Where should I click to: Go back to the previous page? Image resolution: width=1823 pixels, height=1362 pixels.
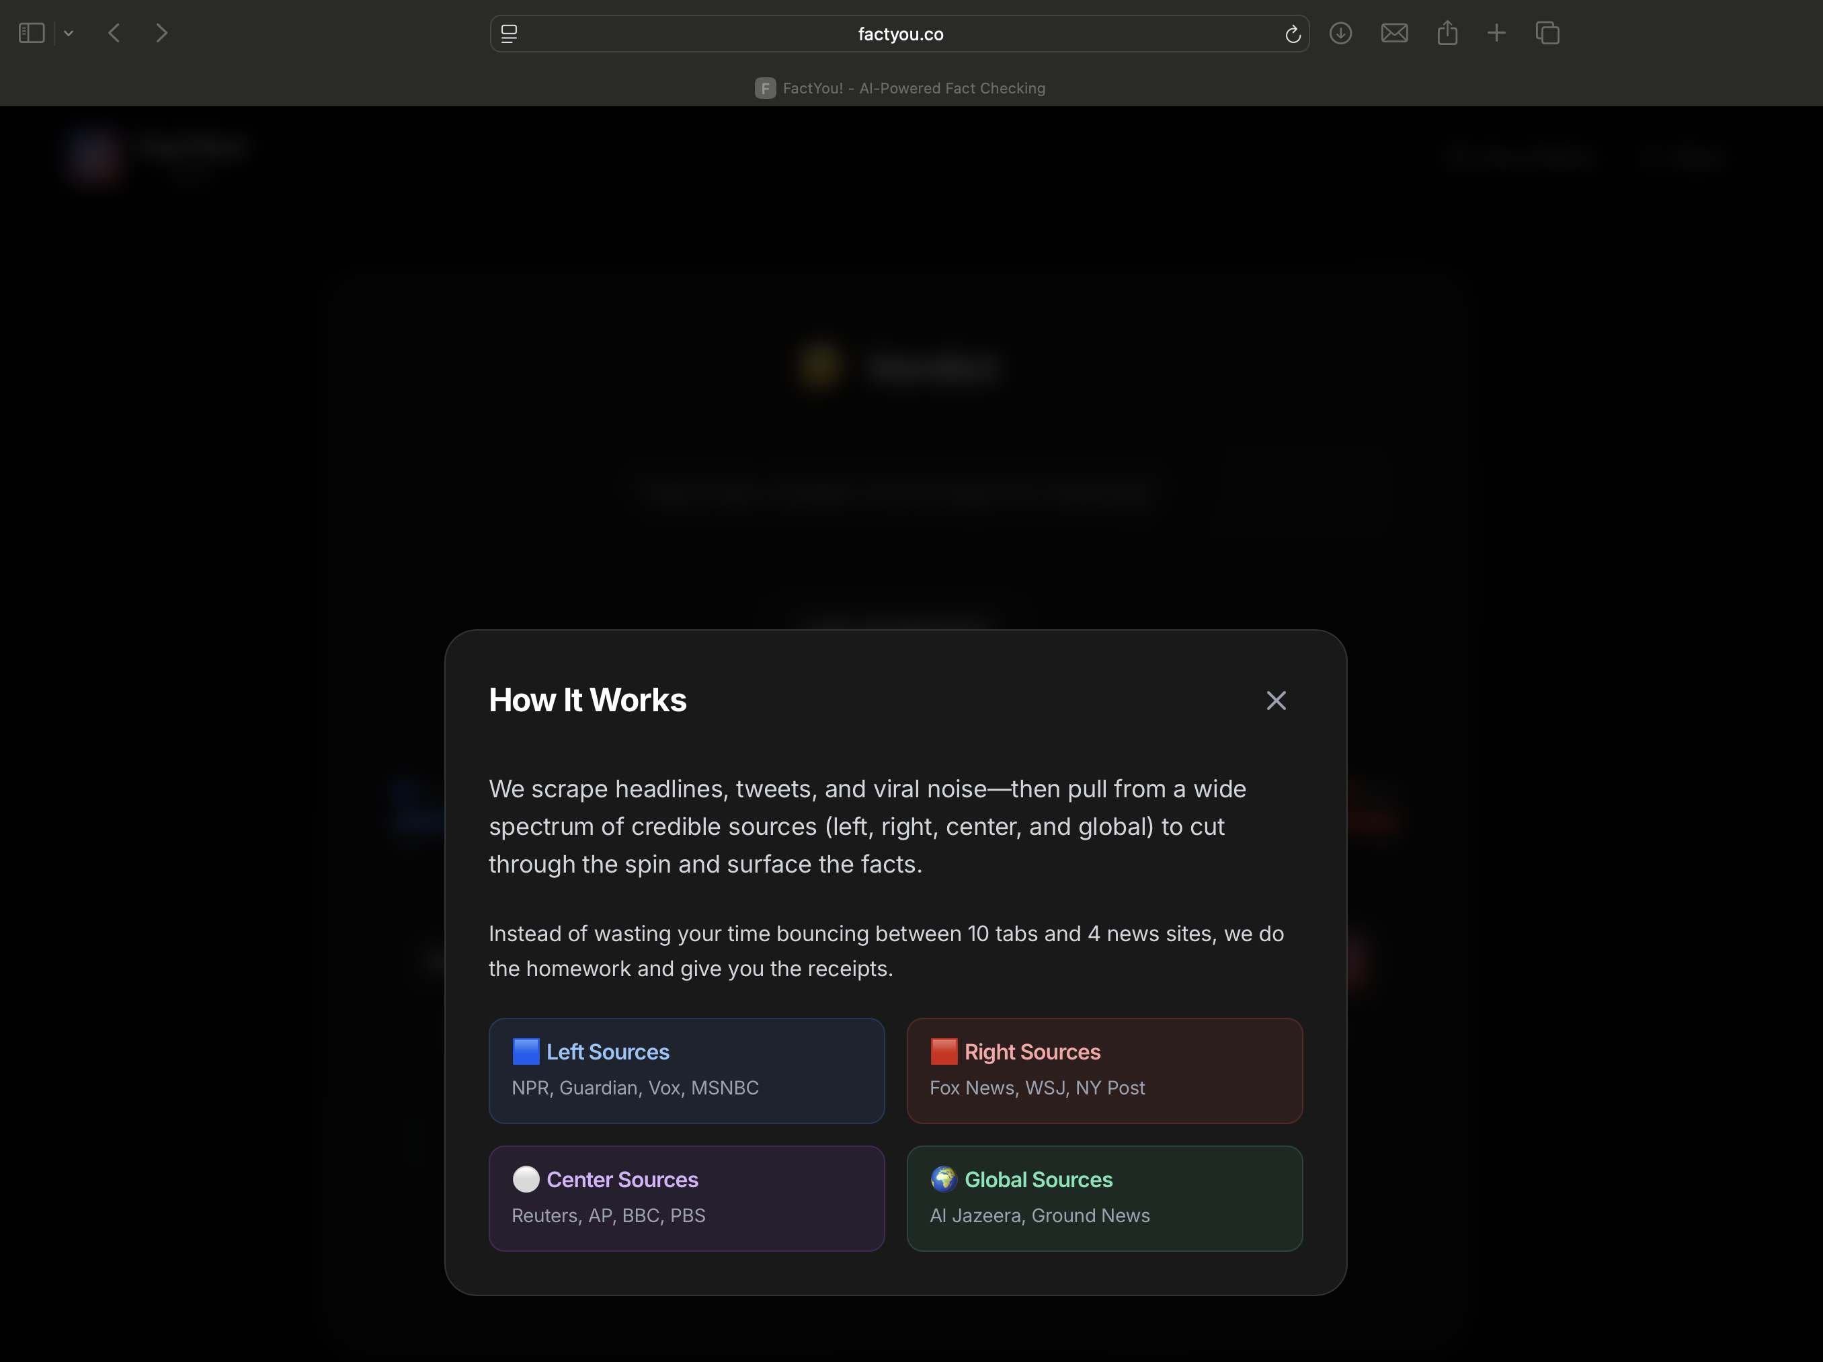click(114, 33)
